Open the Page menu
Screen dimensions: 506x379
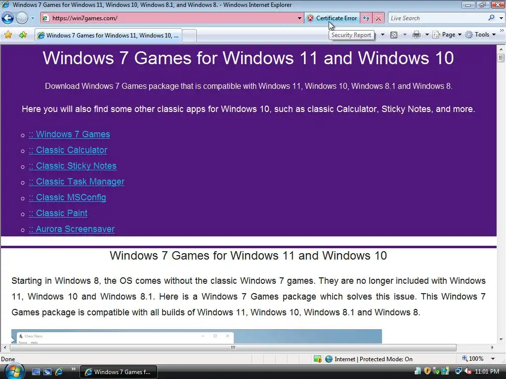click(447, 35)
